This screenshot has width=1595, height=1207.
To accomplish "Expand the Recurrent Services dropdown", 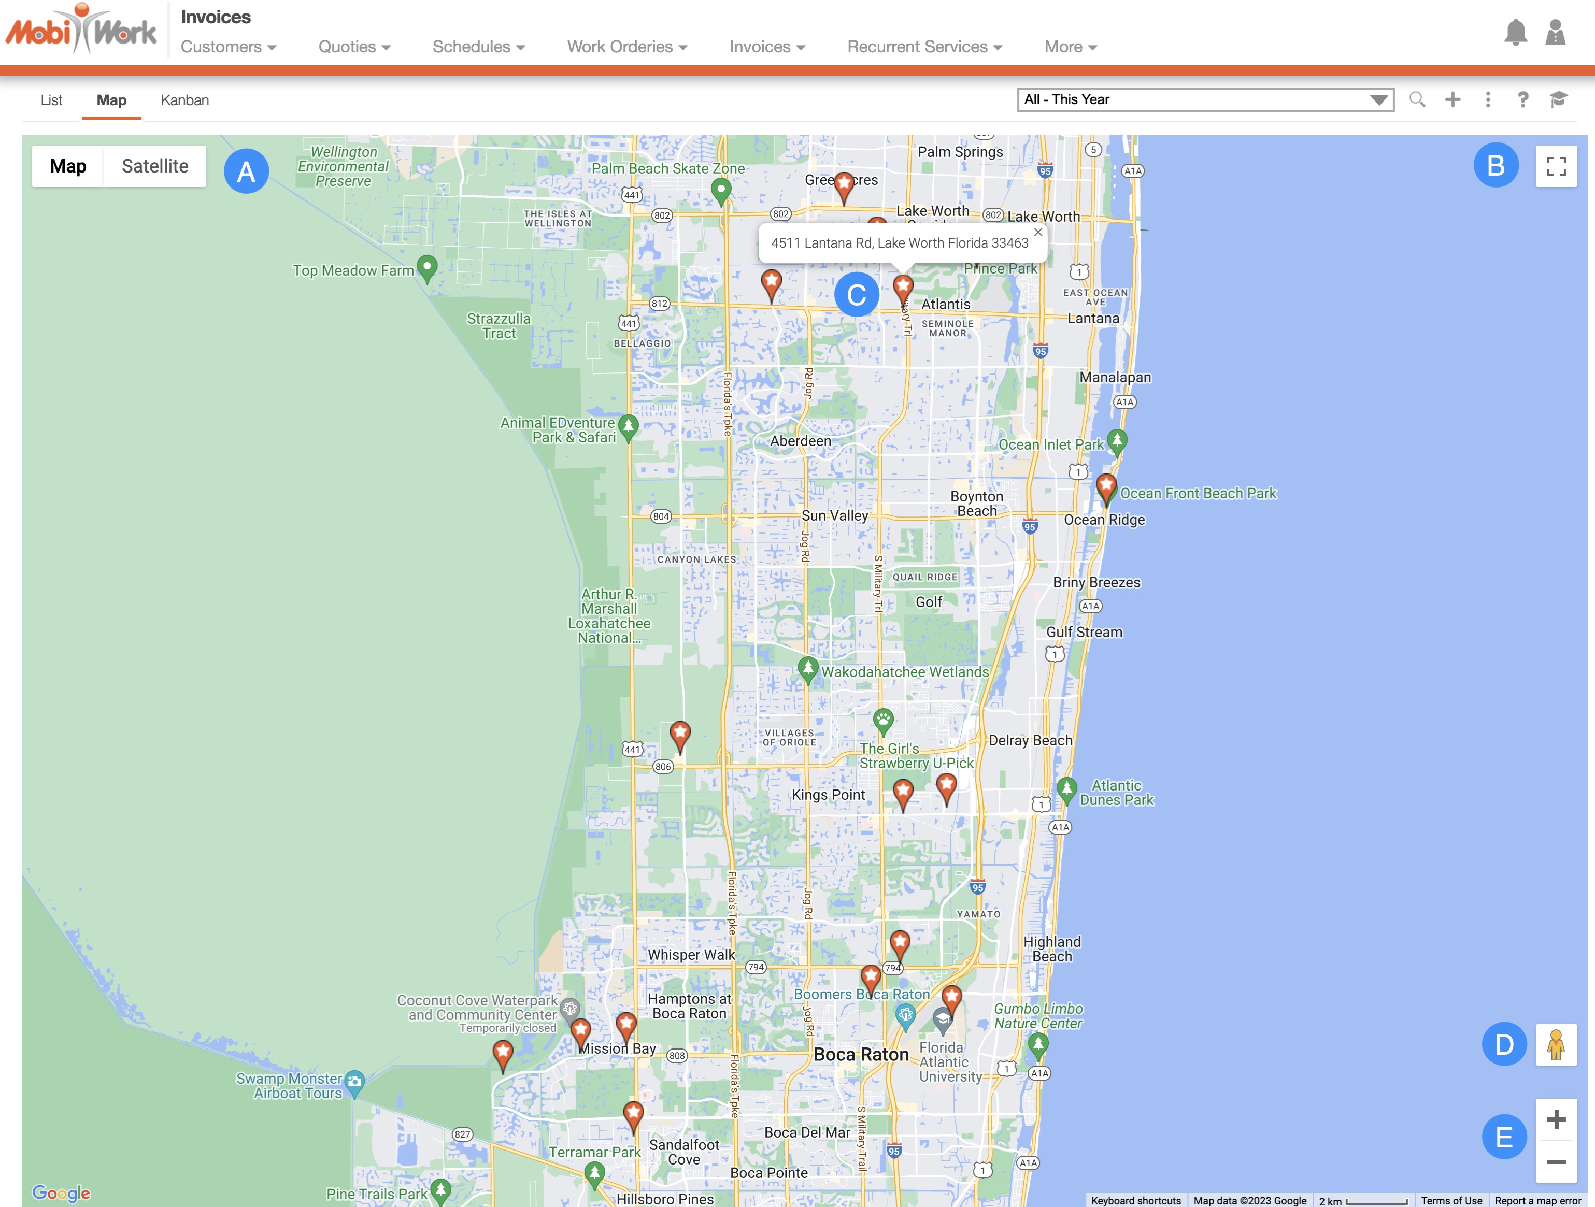I will click(x=924, y=47).
